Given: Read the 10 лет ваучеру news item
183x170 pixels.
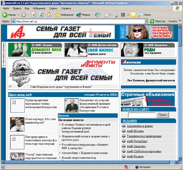Looking at the screenshot, I should tap(40, 121).
